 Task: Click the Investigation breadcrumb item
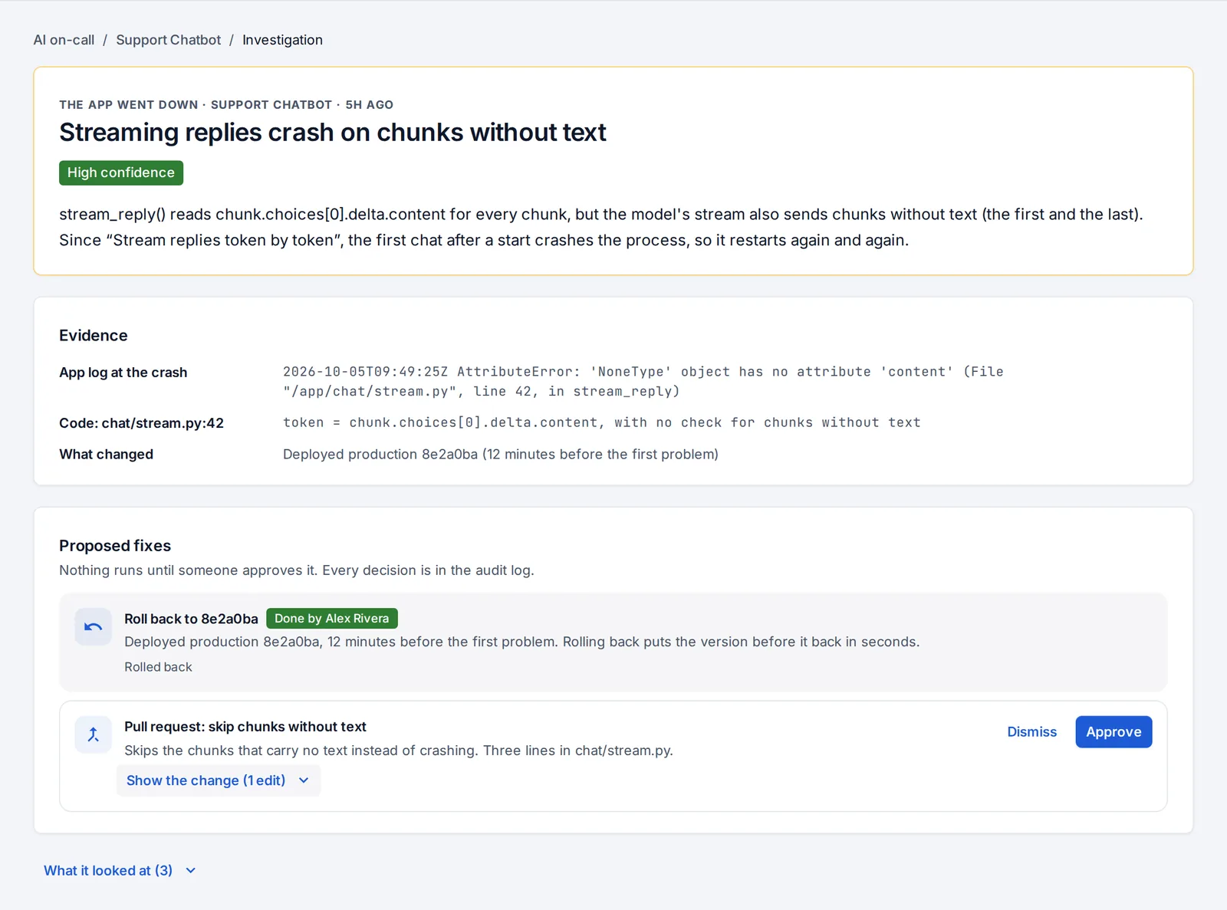(x=282, y=40)
